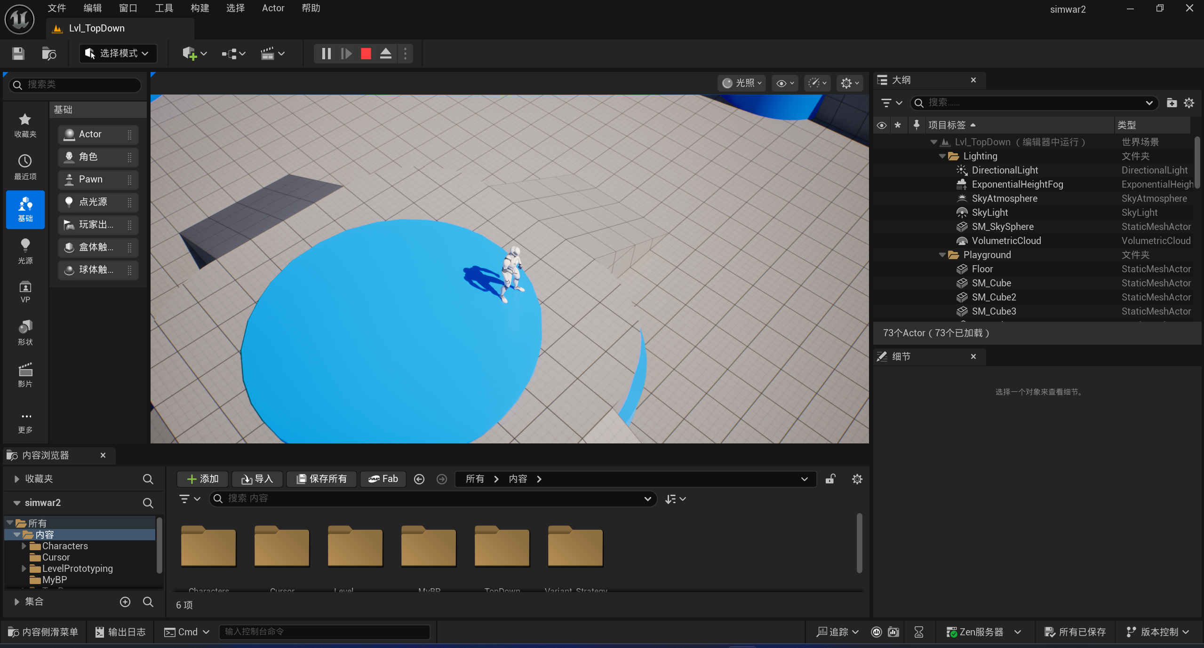Select the 点光源 point light actor

(x=97, y=202)
